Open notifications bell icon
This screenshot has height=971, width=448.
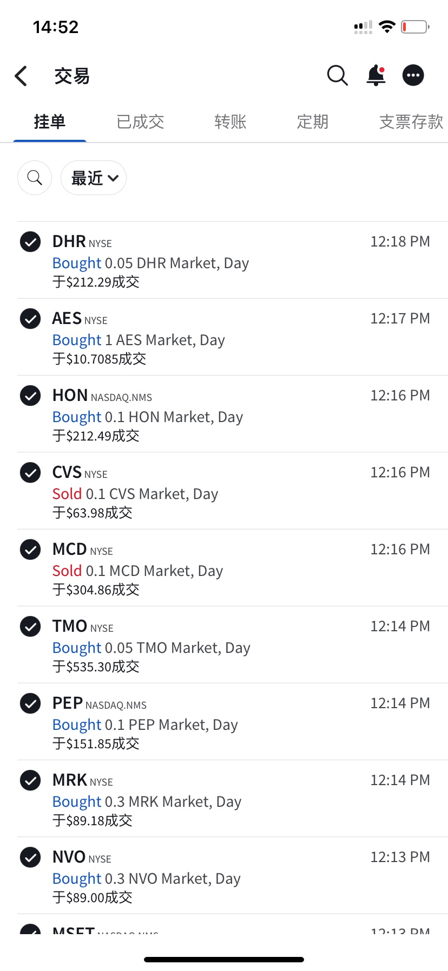(376, 75)
